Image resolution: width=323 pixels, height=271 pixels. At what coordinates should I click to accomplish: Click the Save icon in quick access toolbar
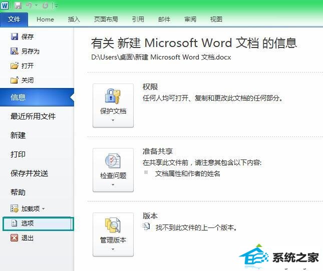pos(19,5)
